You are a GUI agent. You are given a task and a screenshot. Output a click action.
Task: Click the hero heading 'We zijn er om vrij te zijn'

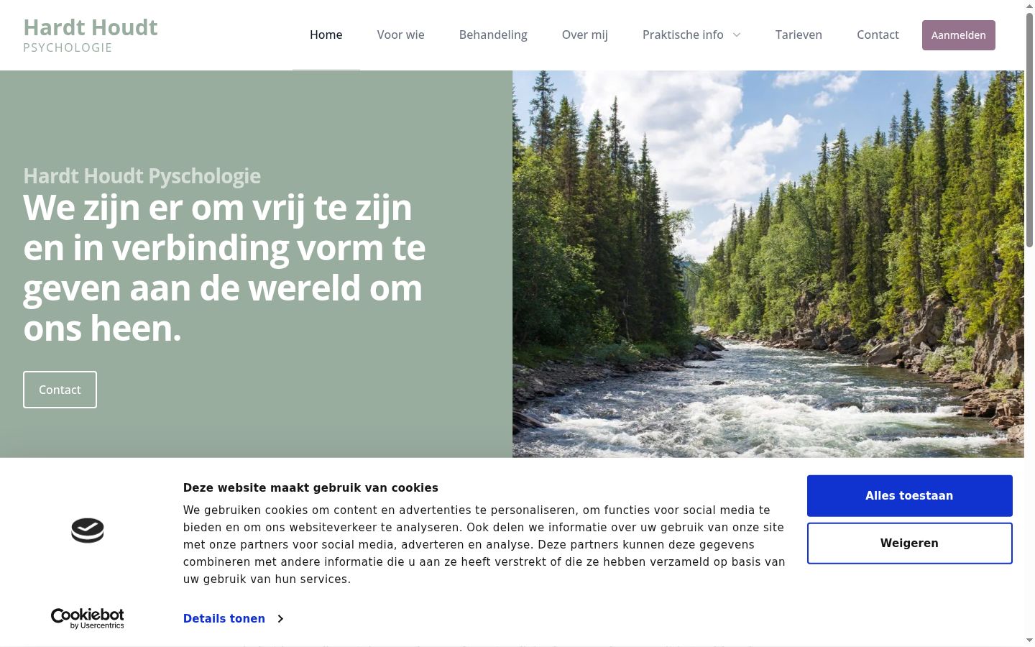[224, 267]
